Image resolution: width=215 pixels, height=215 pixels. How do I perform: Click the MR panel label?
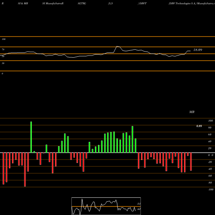192,112
